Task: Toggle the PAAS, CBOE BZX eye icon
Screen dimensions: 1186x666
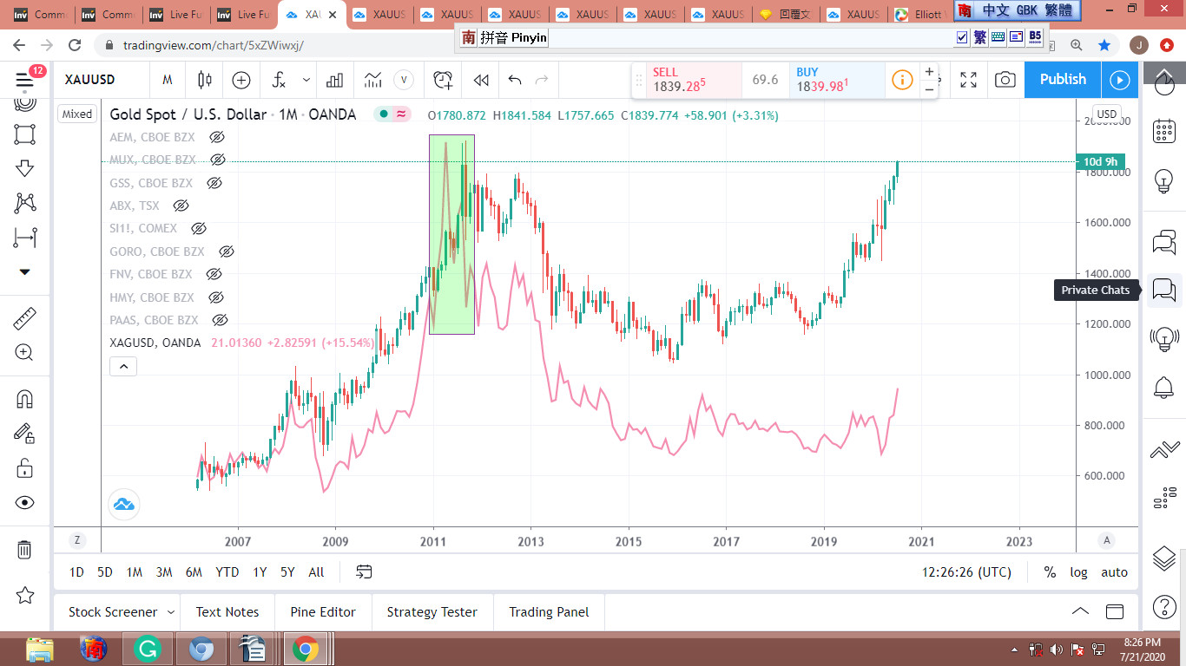Action: point(220,320)
